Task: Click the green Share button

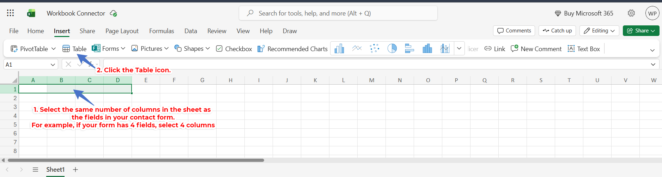Action: point(641,31)
